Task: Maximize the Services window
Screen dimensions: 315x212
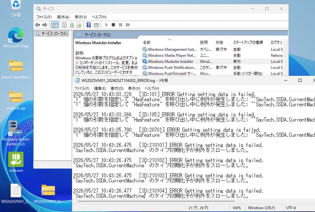Action: point(267,9)
